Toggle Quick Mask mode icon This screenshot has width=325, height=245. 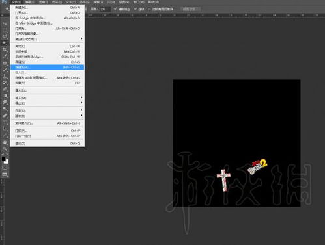click(x=5, y=168)
